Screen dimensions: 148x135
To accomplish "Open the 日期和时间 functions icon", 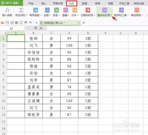I will point(88,10).
